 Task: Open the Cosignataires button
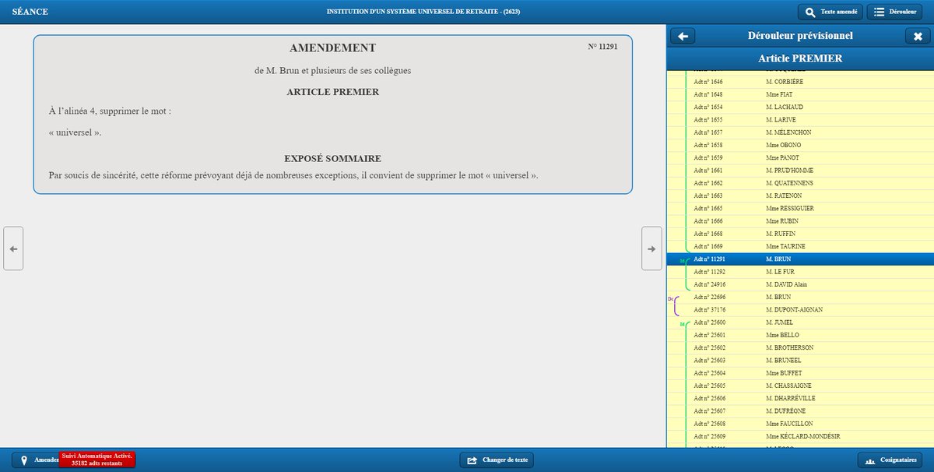(x=890, y=460)
